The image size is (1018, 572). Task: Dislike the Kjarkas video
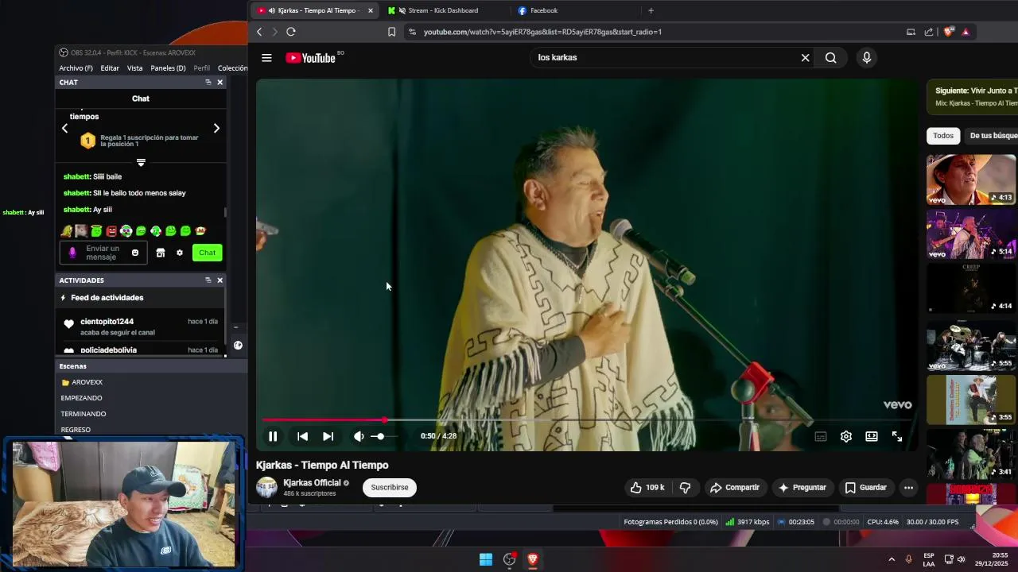tap(685, 487)
